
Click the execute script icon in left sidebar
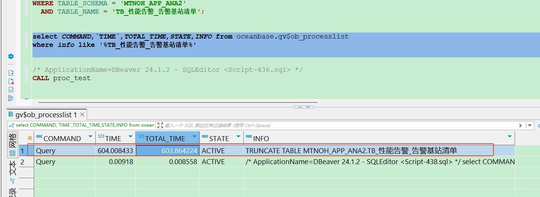(x=11, y=73)
